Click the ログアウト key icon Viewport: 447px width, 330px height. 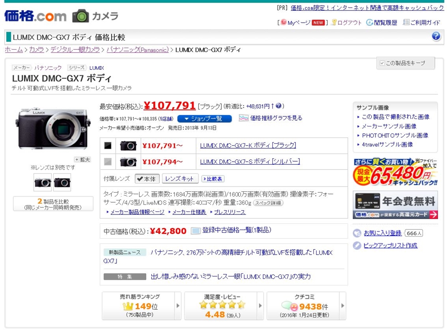[x=334, y=22]
